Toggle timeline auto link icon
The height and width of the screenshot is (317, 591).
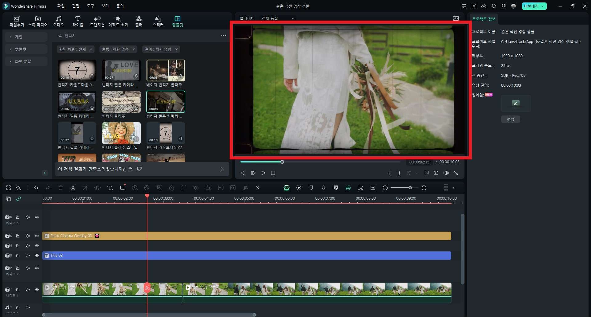coord(18,199)
